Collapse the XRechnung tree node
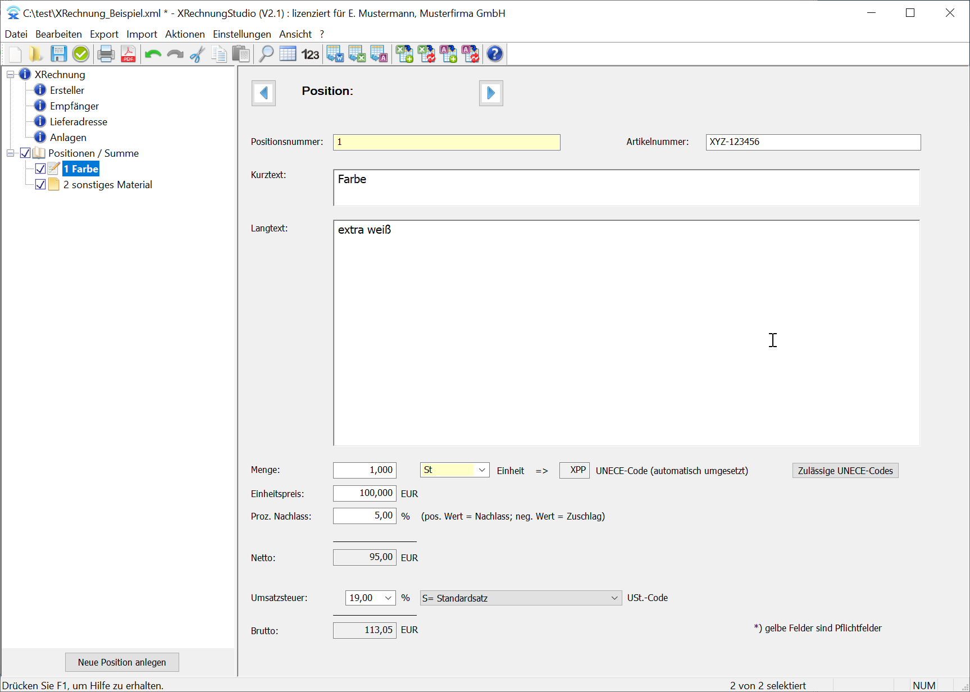The height and width of the screenshot is (692, 970). click(10, 74)
